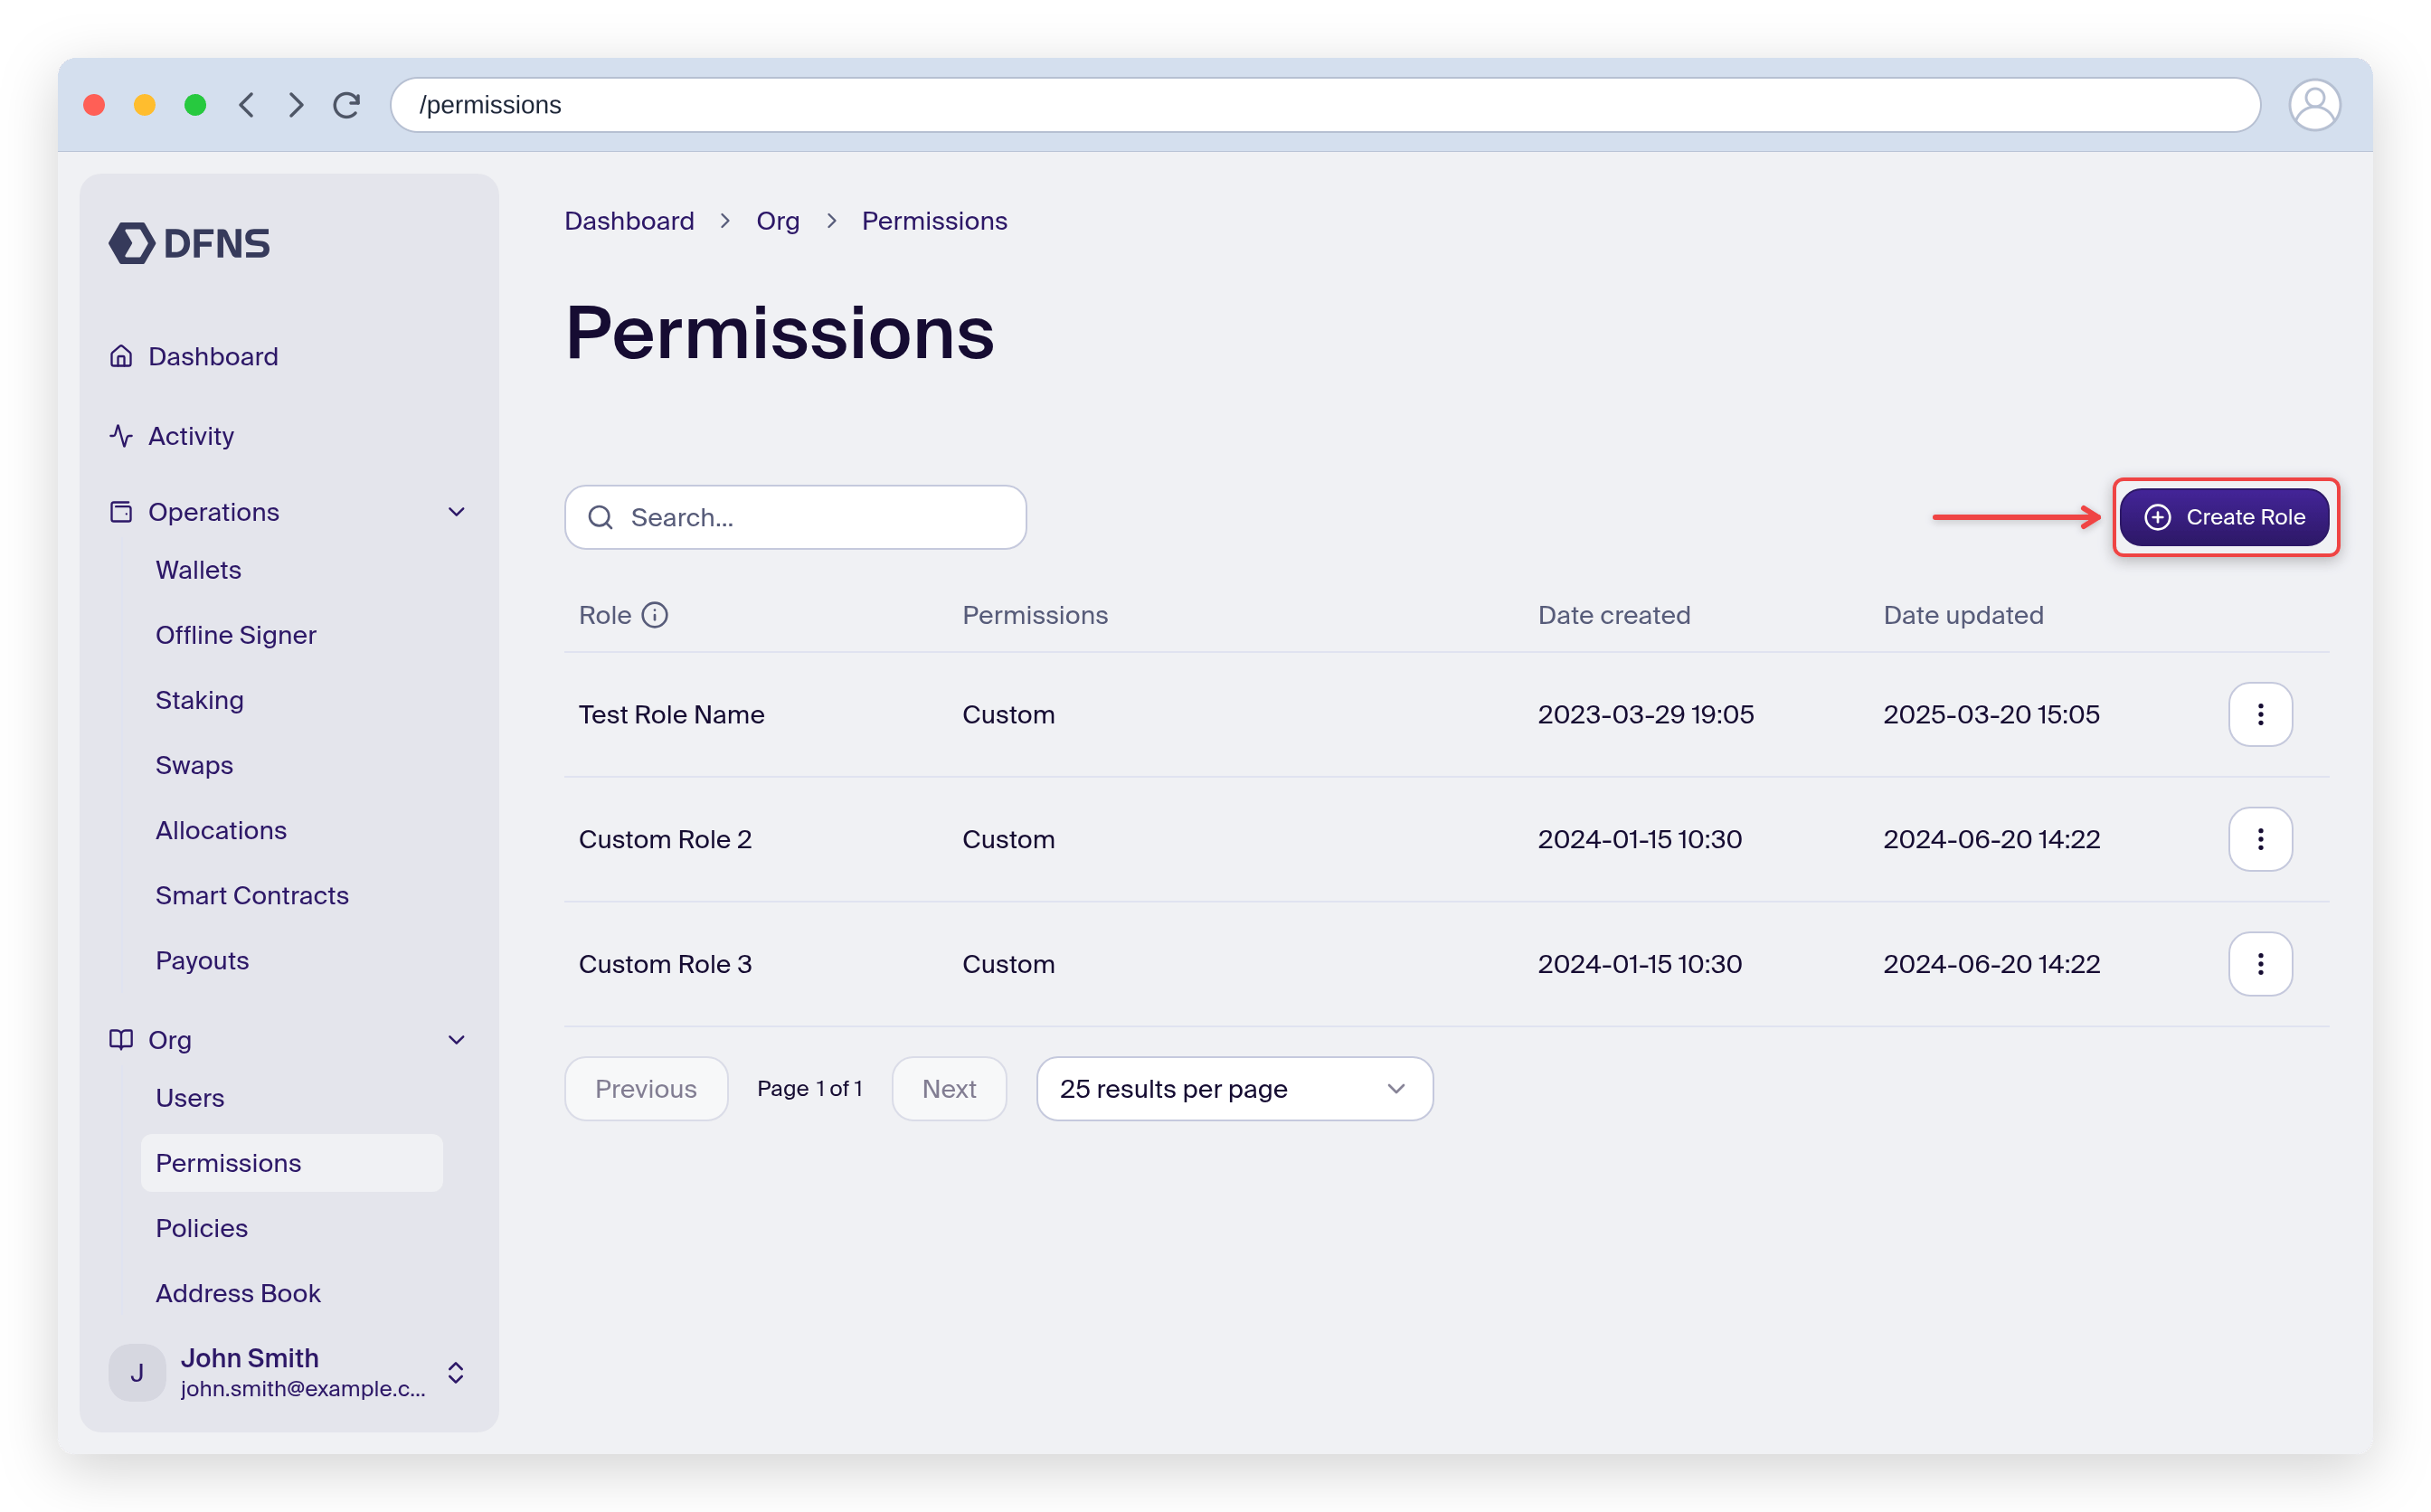Click the Role info icon
Viewport: 2431px width, 1512px height.
[x=655, y=615]
